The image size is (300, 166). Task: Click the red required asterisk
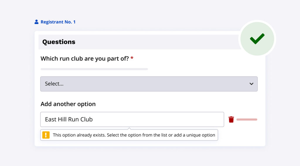click(132, 58)
